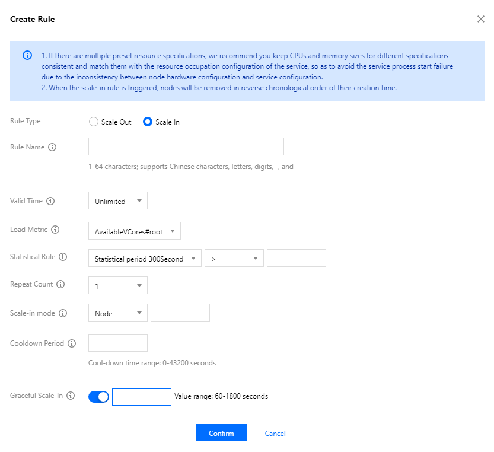Open the Valid Time Unlimited dropdown
The width and height of the screenshot is (494, 452).
point(117,201)
